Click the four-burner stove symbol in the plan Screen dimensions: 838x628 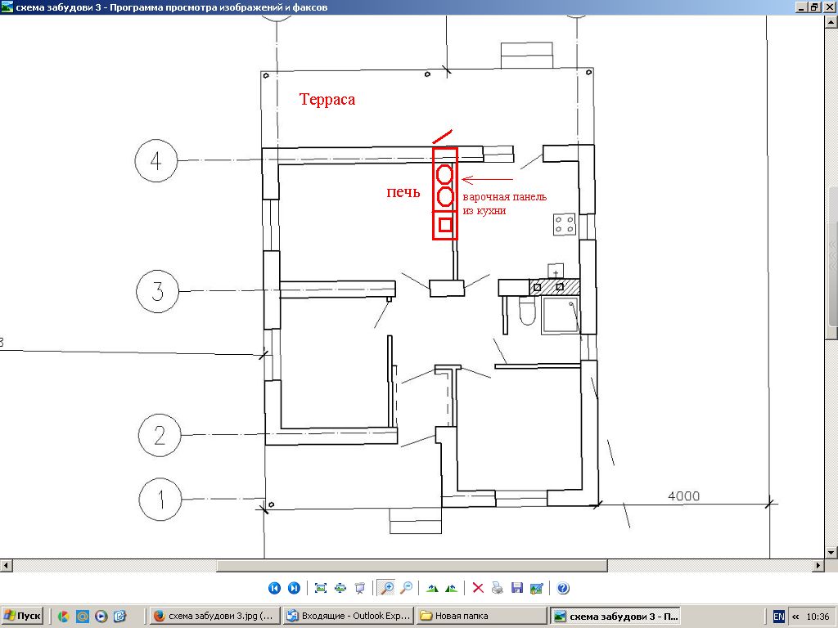tap(565, 224)
